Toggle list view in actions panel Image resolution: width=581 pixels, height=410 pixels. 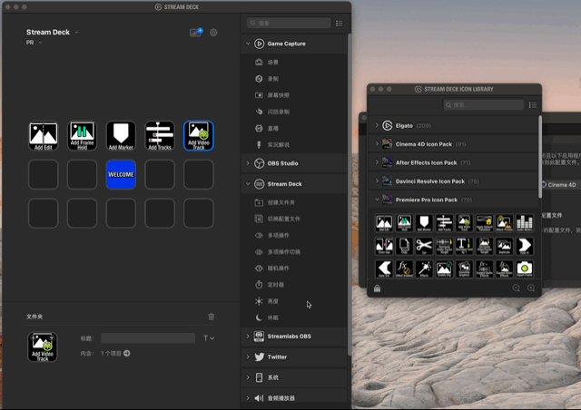pyautogui.click(x=339, y=24)
